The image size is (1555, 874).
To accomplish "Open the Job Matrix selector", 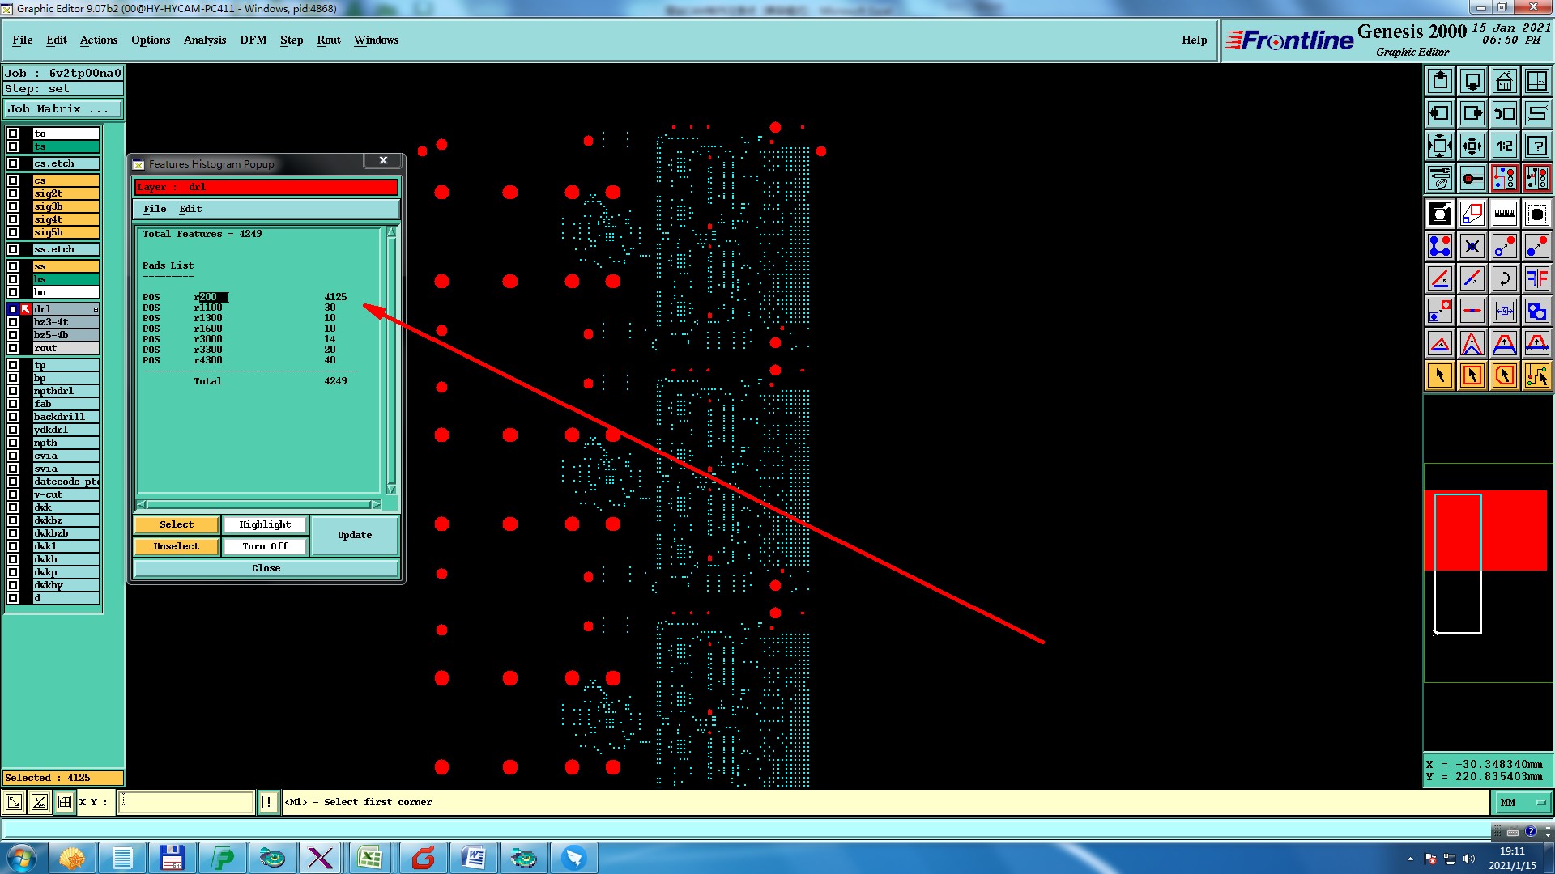I will coord(62,108).
